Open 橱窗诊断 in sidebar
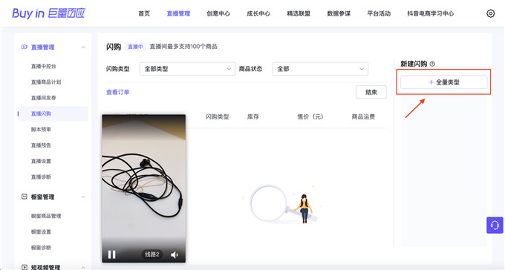 [x=41, y=248]
